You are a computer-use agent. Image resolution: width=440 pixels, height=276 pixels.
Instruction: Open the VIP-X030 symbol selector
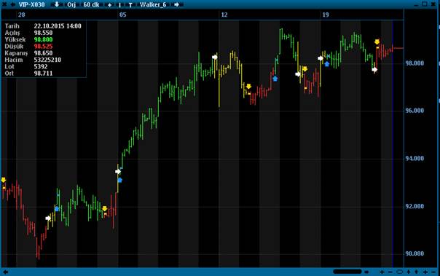(32, 4)
